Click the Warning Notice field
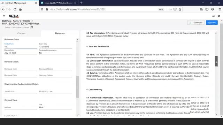This screenshot has width=223, height=125. pyautogui.click(x=55, y=75)
